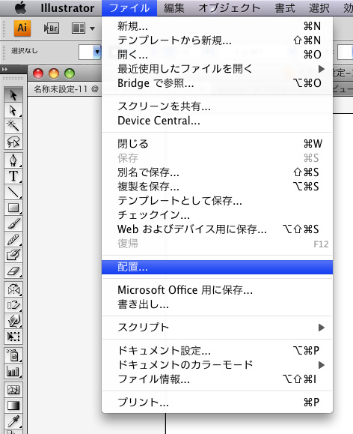Choose 書き出し... menu item

point(217,304)
